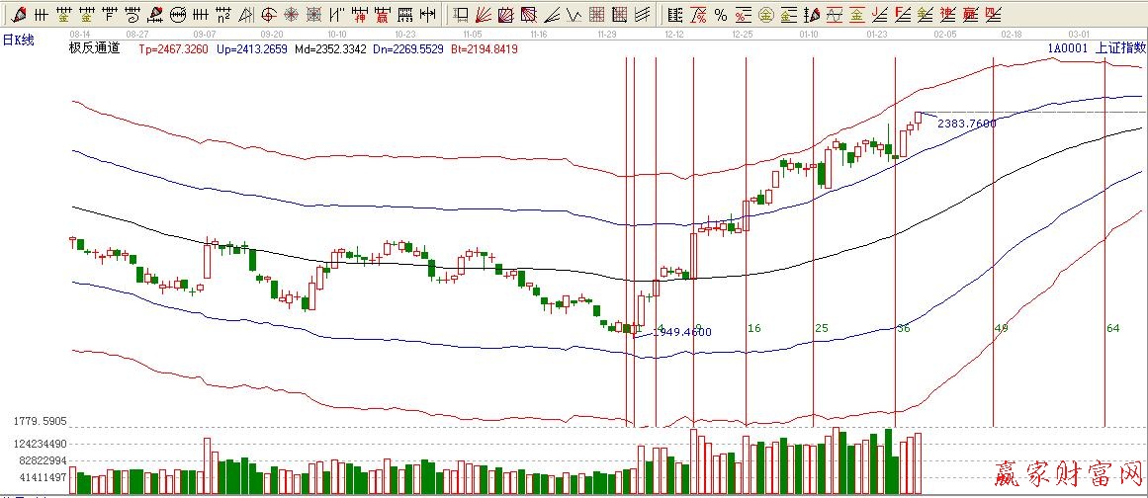
Task: Choose the red 神 character toolbar icon
Action: [360, 15]
